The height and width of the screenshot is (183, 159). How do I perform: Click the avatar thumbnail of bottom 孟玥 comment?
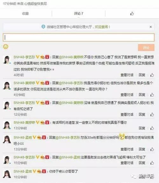click(x=7, y=174)
